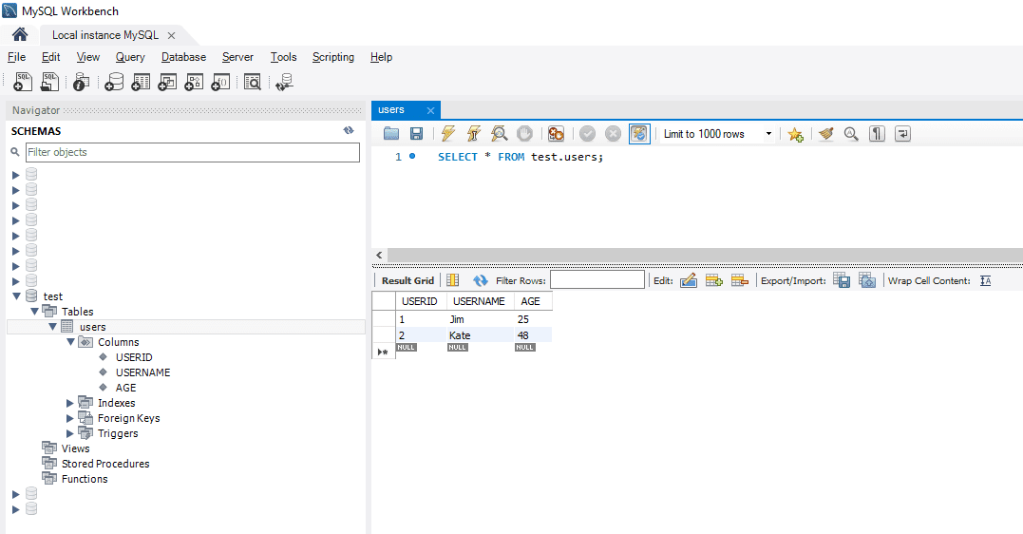This screenshot has height=534, width=1023.
Task: Collapse the test schema node
Action: coord(16,296)
